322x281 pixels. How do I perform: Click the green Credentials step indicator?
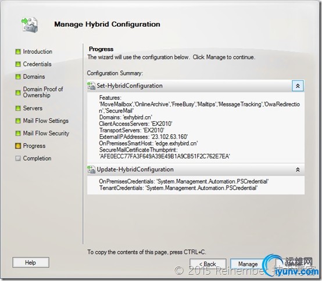point(18,64)
